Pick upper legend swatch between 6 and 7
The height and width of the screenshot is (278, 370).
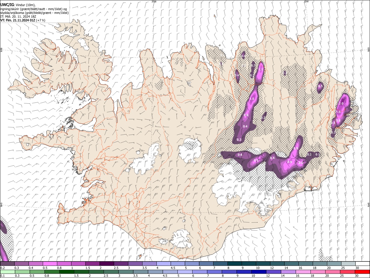coord(206,264)
